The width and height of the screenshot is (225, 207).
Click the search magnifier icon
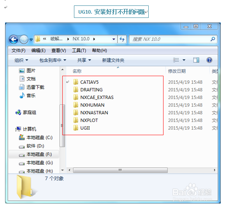[x=213, y=39]
